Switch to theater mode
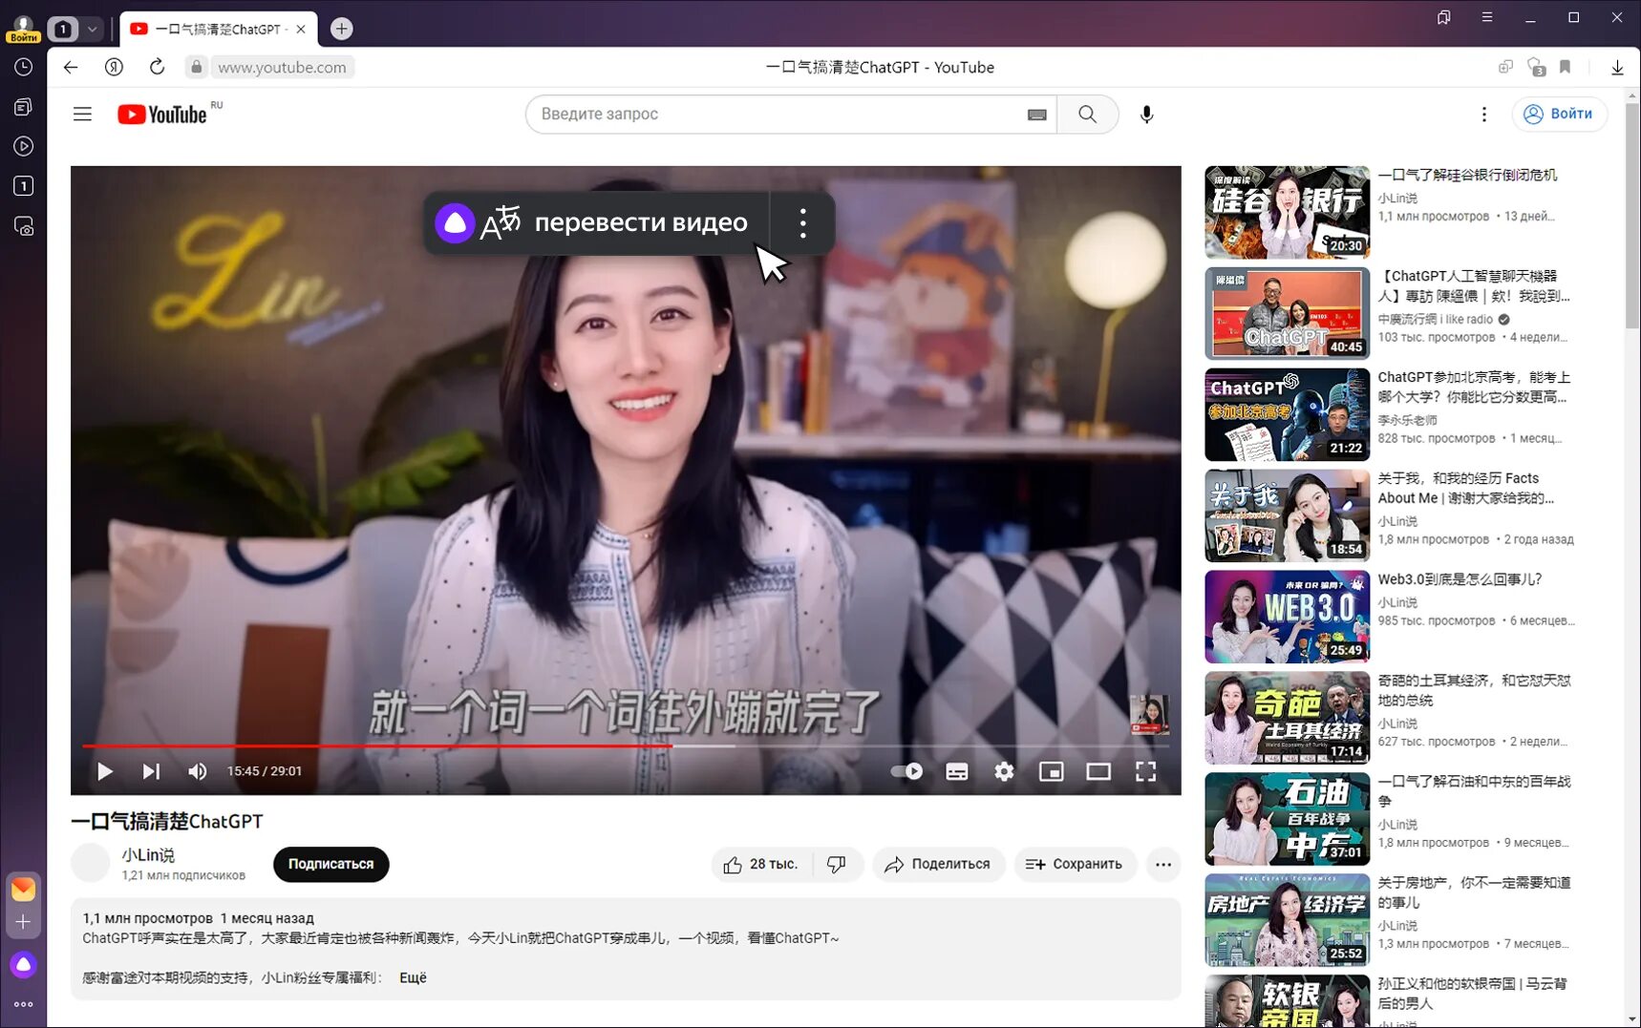1641x1028 pixels. pyautogui.click(x=1098, y=771)
